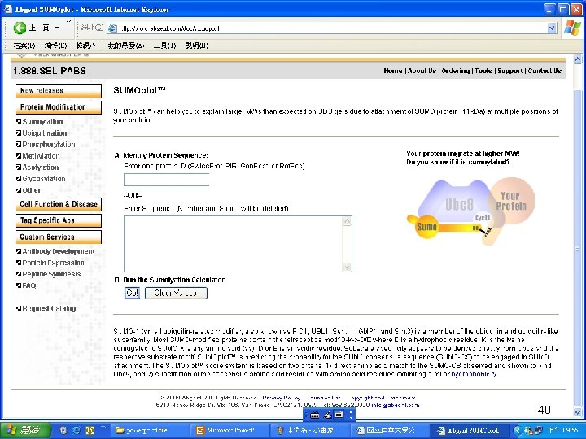
Task: Open the Ubiquitination sidebar link
Action: tap(45, 133)
